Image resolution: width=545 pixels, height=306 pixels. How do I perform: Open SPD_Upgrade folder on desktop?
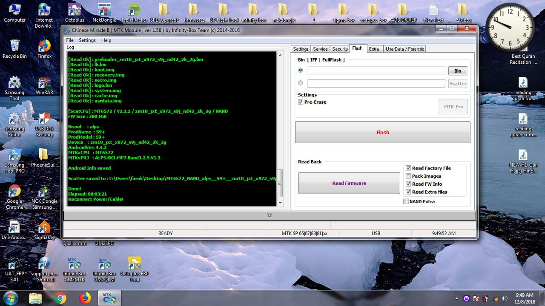tap(164, 13)
